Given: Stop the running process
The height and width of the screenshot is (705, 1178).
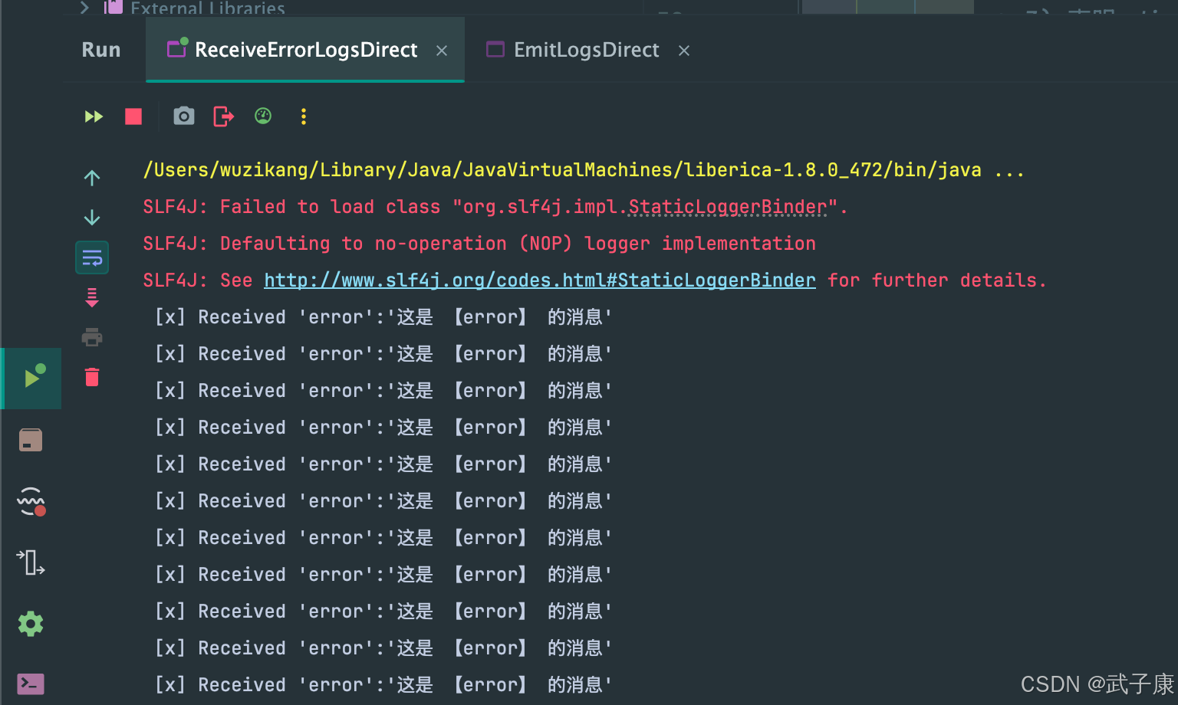Looking at the screenshot, I should [133, 116].
